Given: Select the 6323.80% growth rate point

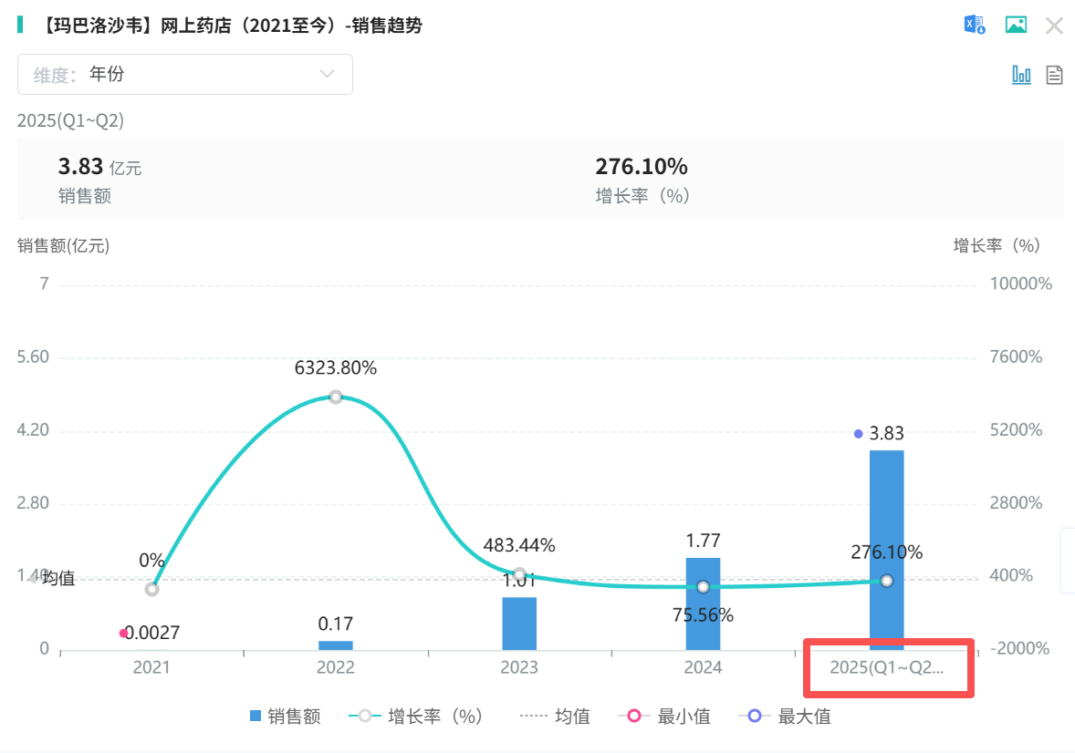Looking at the screenshot, I should pyautogui.click(x=335, y=397).
